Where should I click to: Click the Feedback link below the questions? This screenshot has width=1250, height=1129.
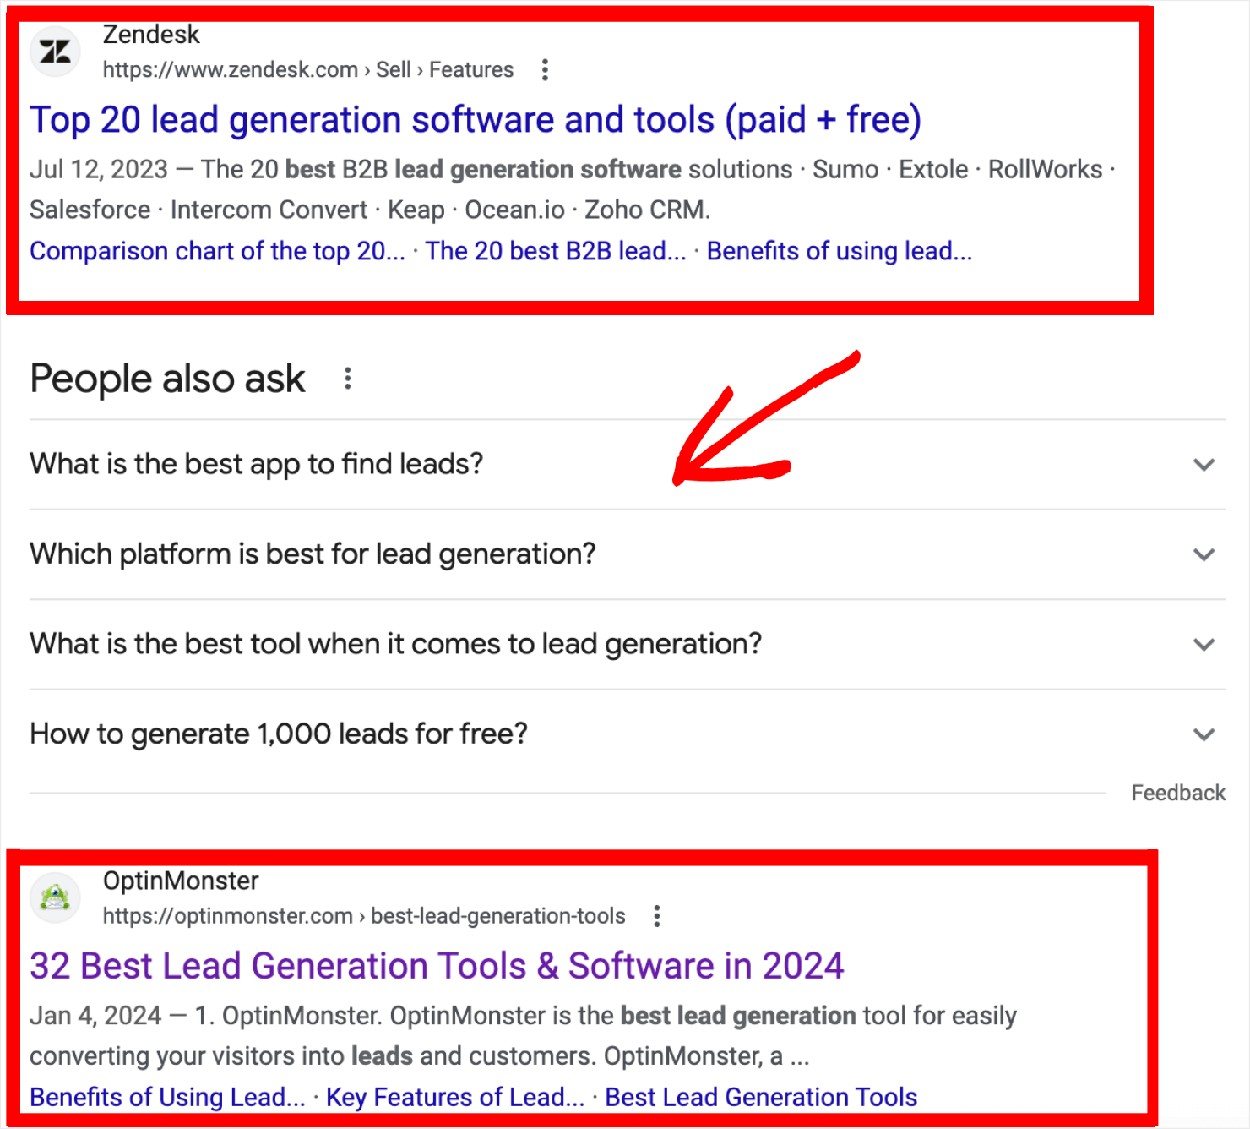click(1177, 793)
